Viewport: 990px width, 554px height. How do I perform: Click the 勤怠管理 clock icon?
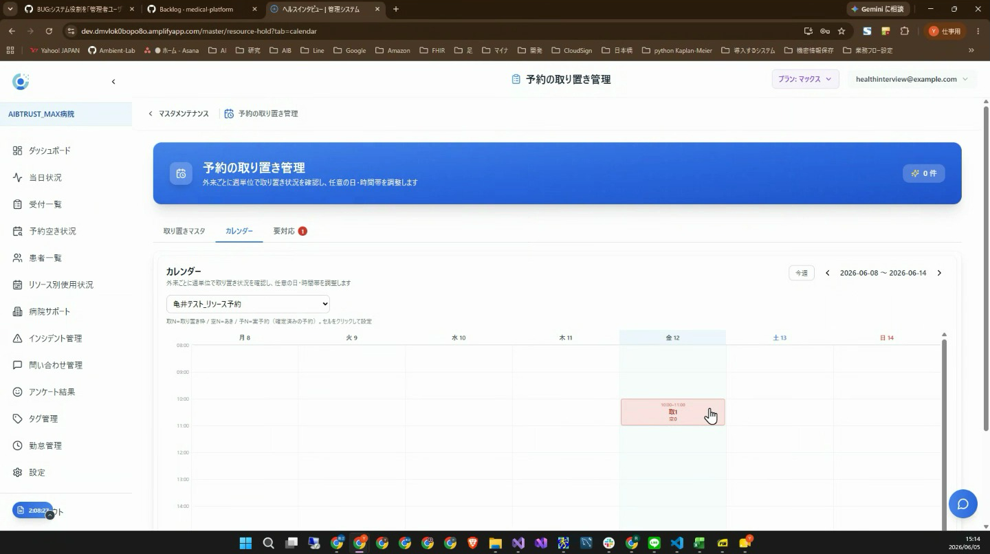click(x=18, y=445)
